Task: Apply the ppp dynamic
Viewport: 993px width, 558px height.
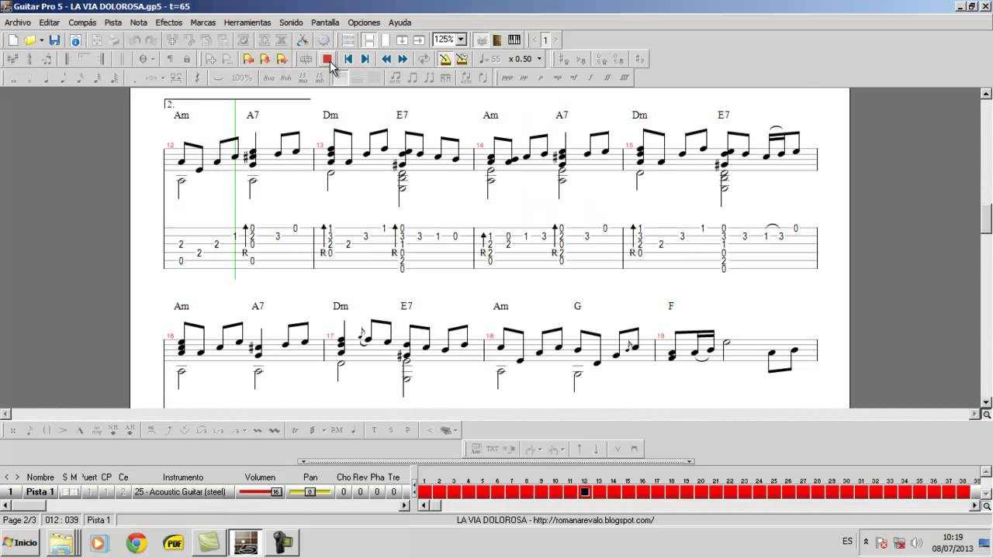Action: pyautogui.click(x=507, y=77)
